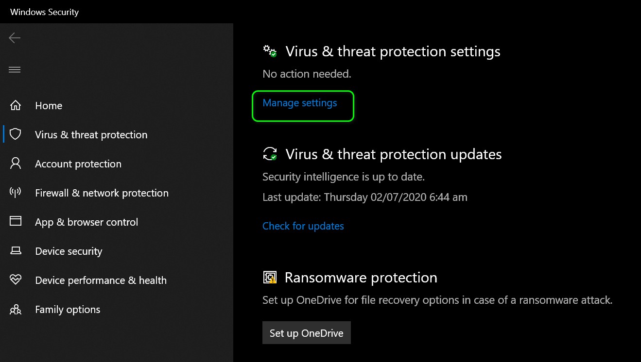Select the Virus & threat protection shield icon
641x362 pixels.
[x=15, y=134]
